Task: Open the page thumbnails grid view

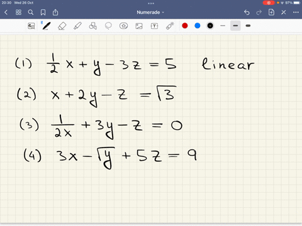Action: click(18, 13)
